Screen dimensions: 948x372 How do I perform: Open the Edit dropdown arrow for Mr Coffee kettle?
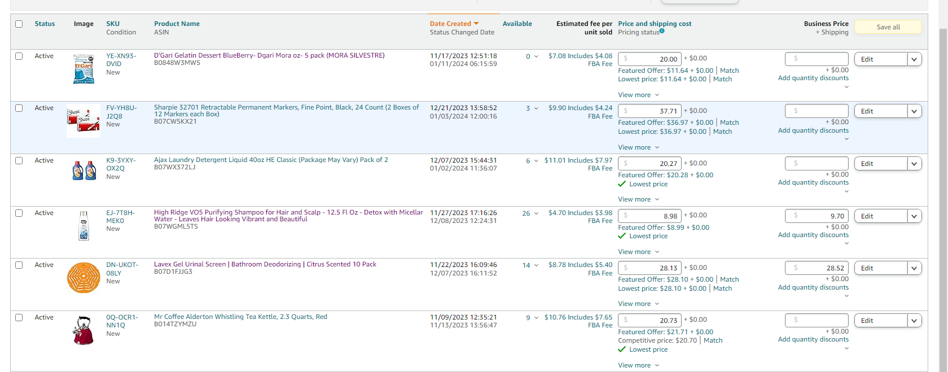coord(914,321)
